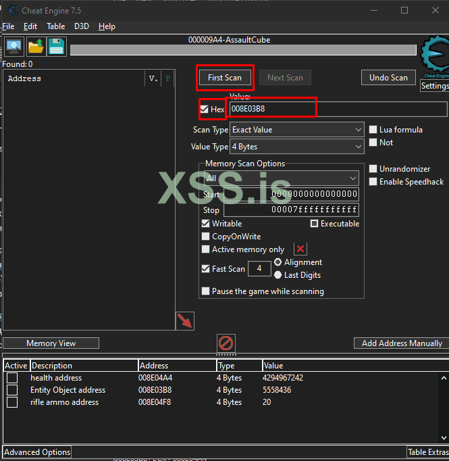This screenshot has width=449, height=461.
Task: Activate the rifle ammo address checkbox
Action: click(x=12, y=402)
